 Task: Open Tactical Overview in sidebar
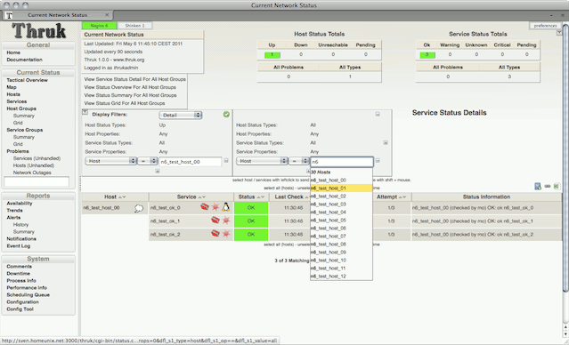click(x=27, y=80)
